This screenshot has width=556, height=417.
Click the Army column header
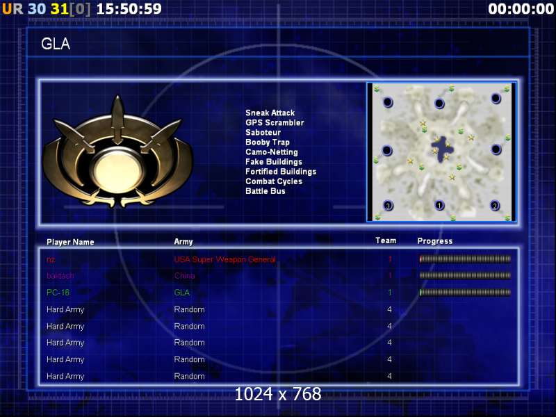[x=183, y=242]
